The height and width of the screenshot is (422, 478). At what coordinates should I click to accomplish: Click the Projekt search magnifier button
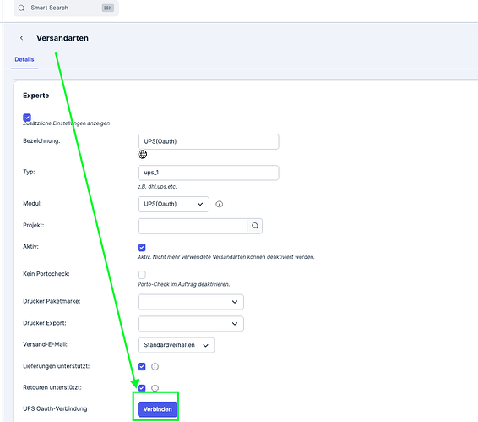255,226
